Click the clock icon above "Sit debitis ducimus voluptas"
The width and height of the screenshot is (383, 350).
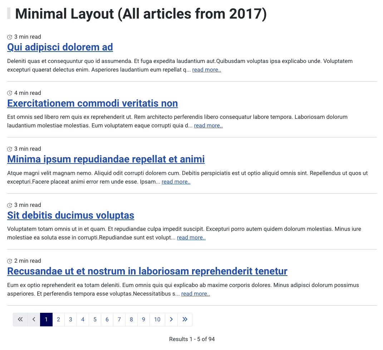tap(9, 205)
